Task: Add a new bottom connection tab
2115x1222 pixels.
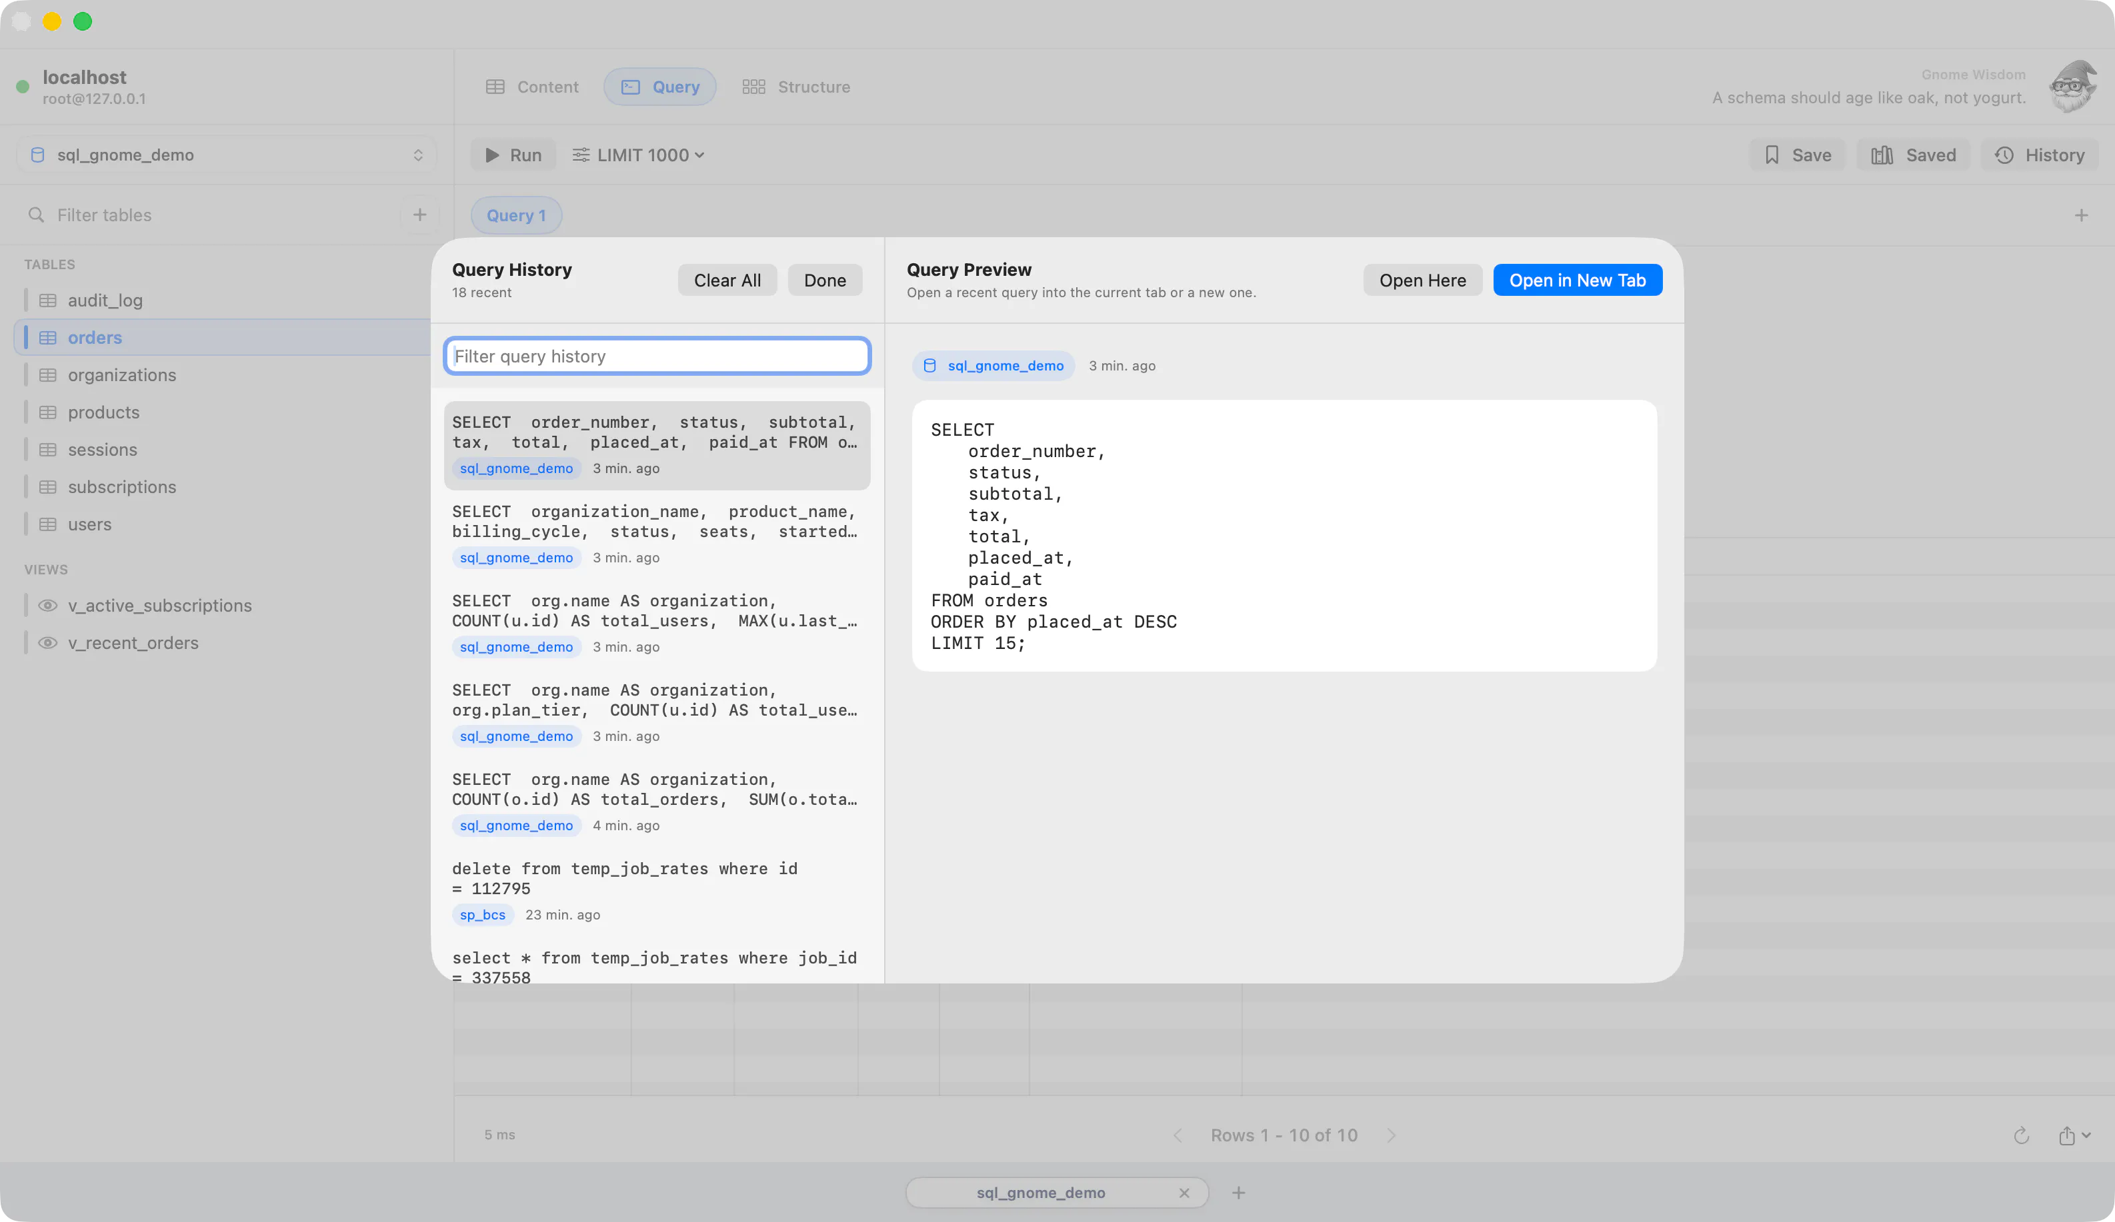Action: (x=1239, y=1193)
